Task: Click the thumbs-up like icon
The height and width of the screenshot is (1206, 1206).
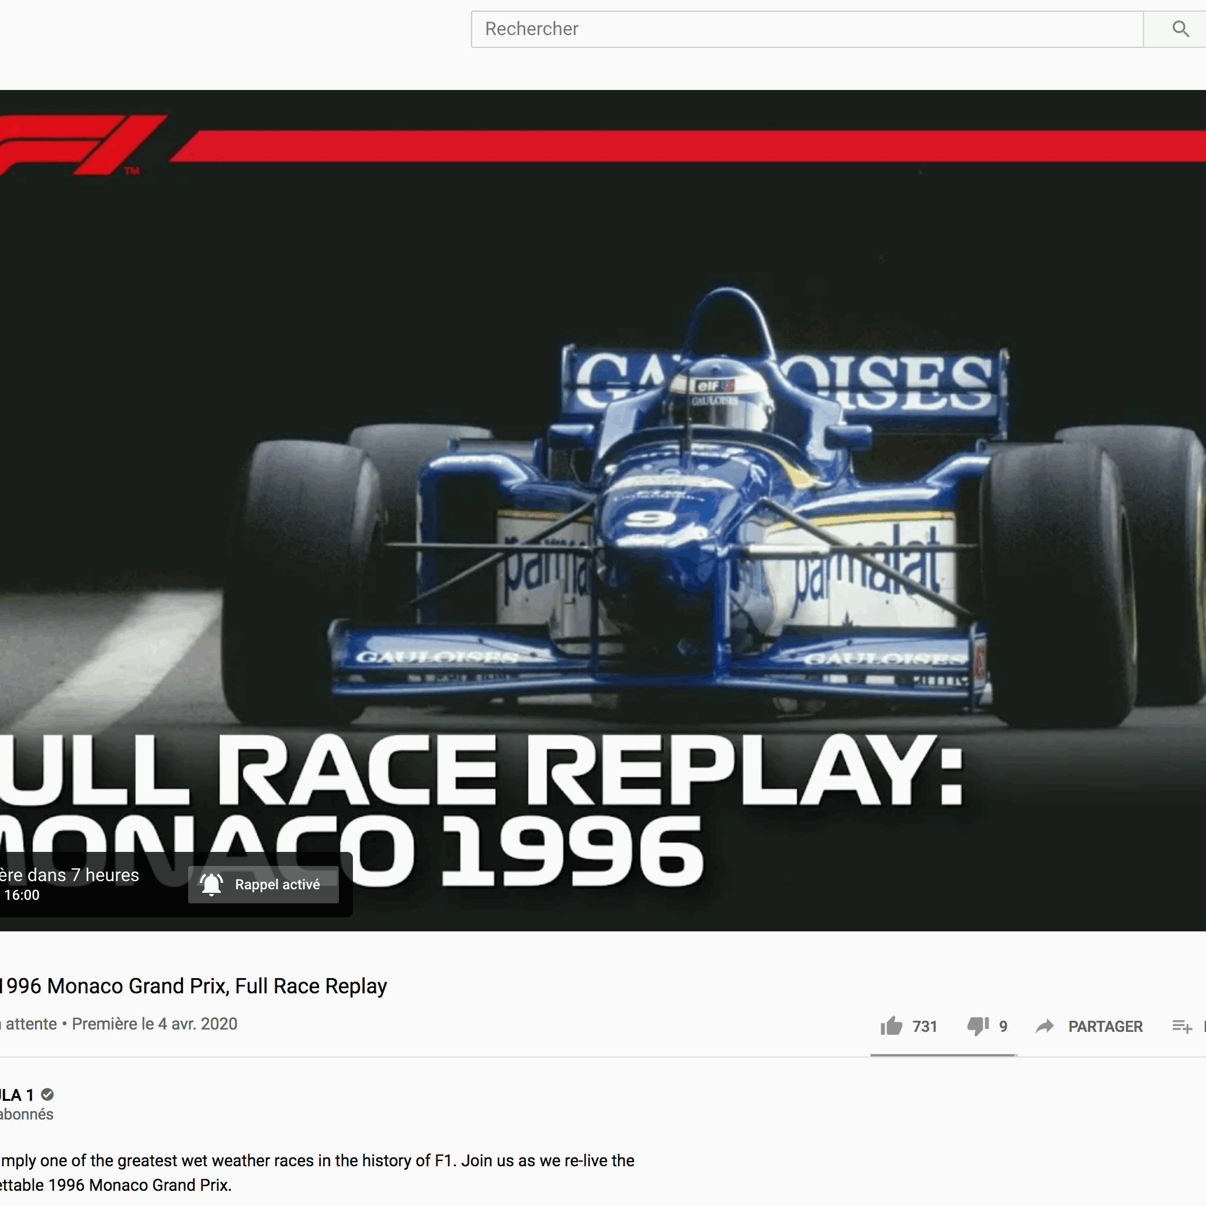Action: click(892, 1026)
